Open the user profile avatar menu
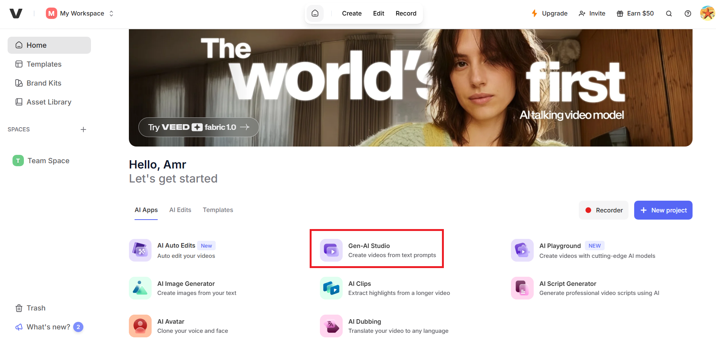This screenshot has width=716, height=340. [708, 13]
